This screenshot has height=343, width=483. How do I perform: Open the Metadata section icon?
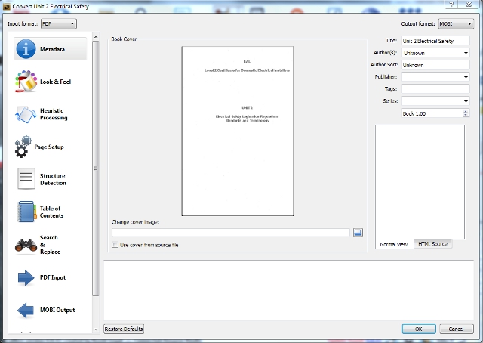coord(27,50)
